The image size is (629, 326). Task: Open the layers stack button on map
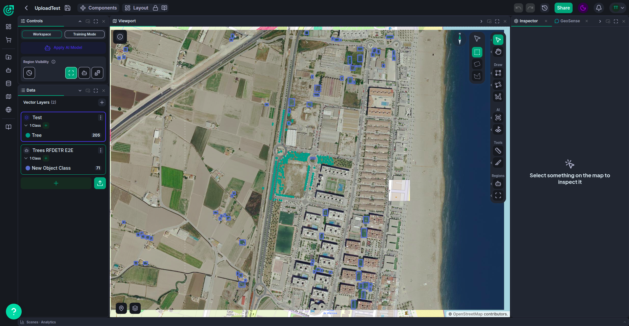tap(135, 308)
